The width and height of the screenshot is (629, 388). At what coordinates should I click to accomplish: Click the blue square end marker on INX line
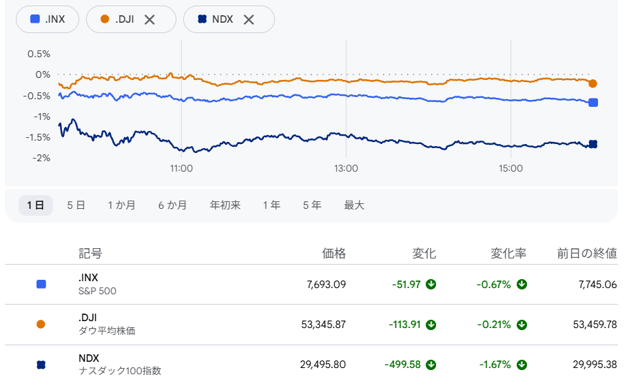593,103
